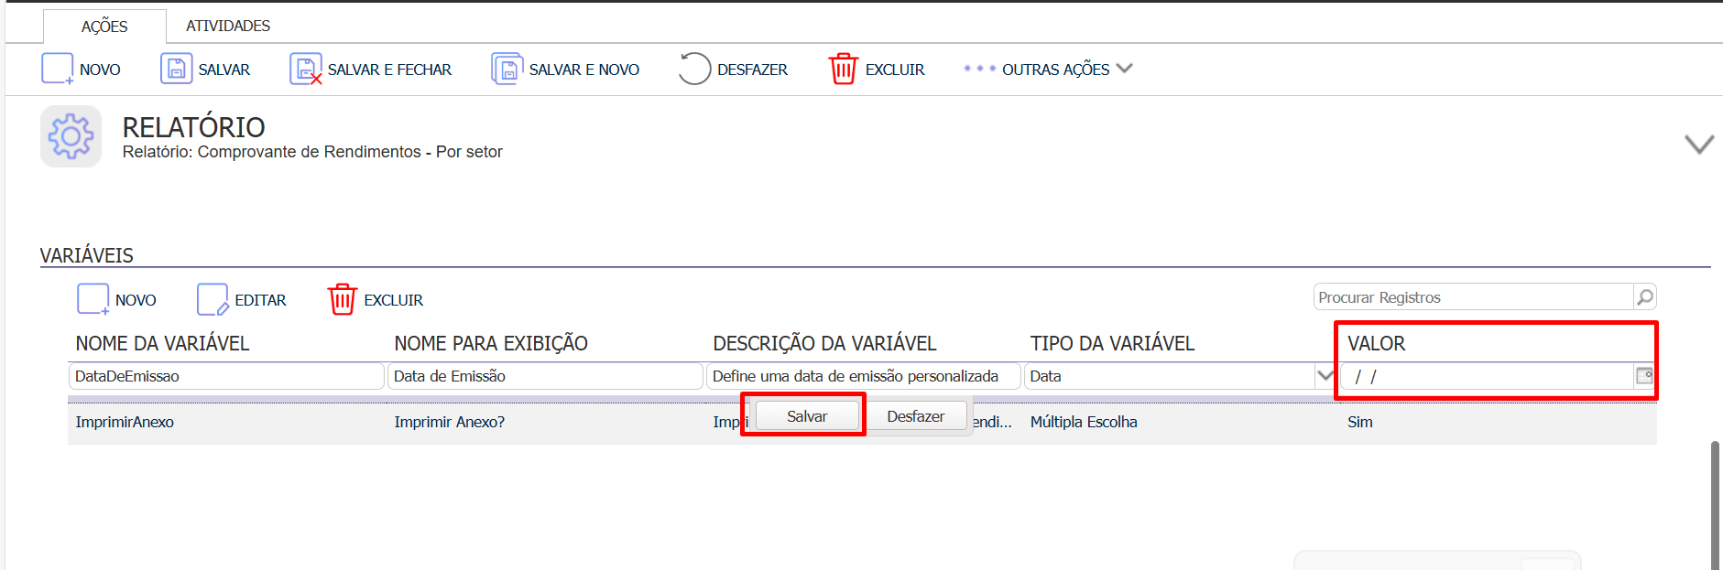Expand the Tipo da Variável dropdown
This screenshot has height=570, width=1723.
tap(1324, 376)
